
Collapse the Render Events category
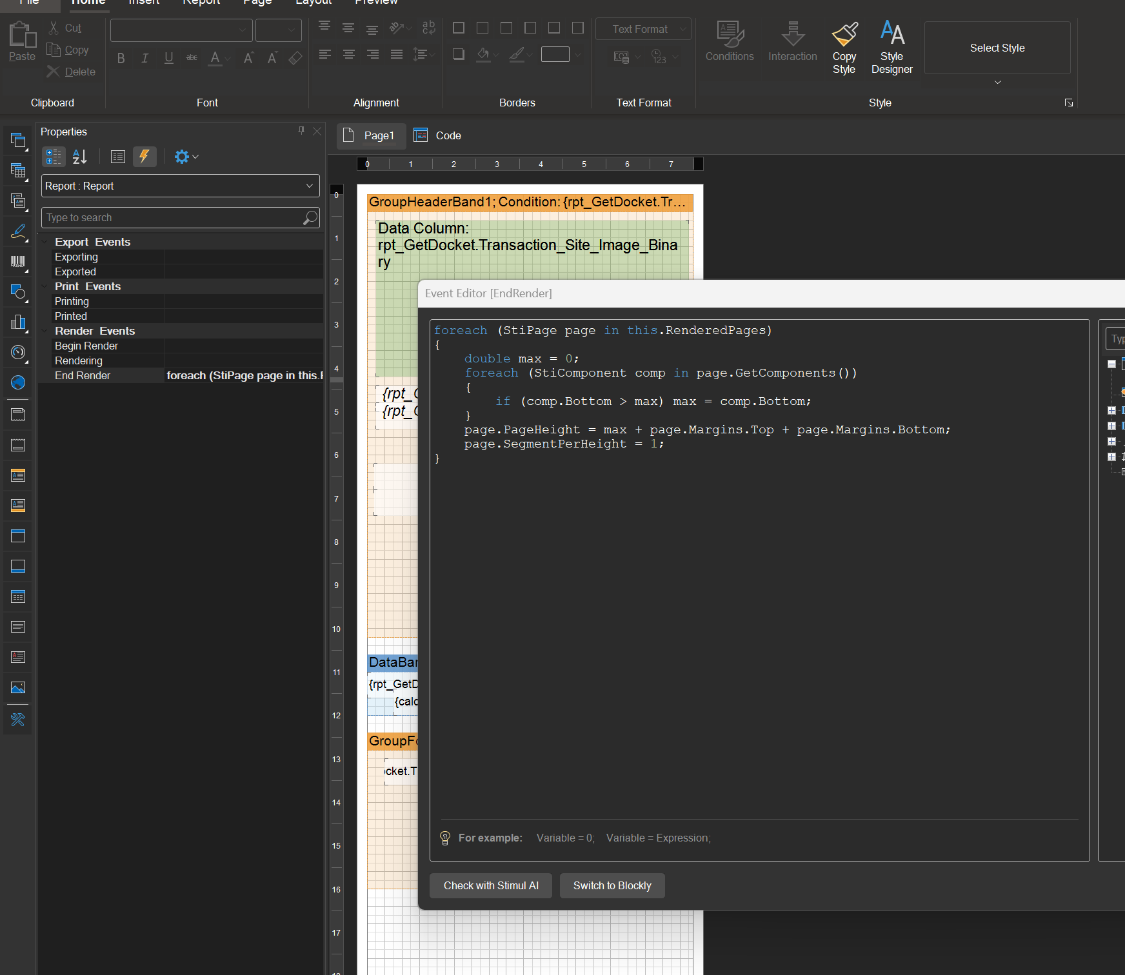(45, 331)
